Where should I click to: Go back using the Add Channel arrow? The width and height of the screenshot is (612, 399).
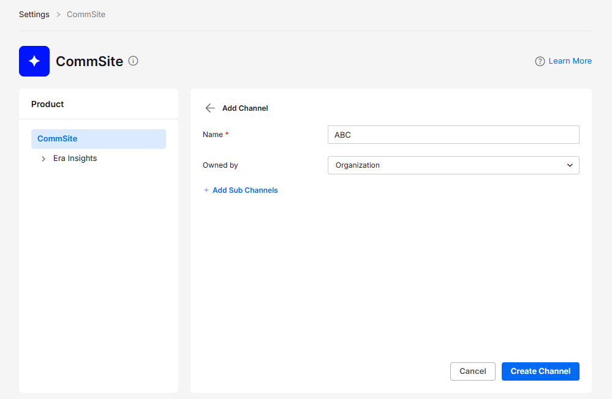(210, 108)
